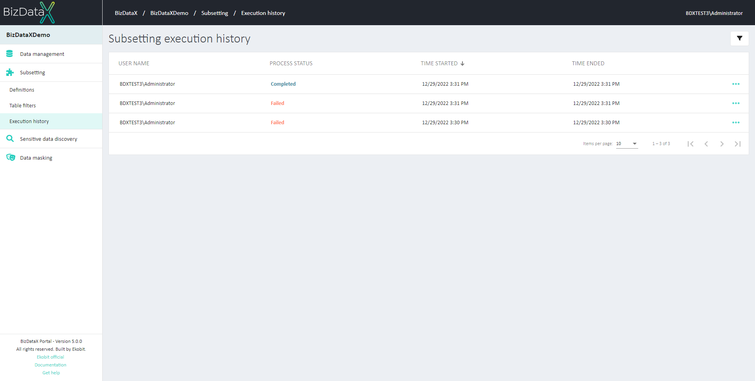Viewport: 755px width, 381px height.
Task: Click Failed status in 3:30 PM row
Action: [277, 123]
